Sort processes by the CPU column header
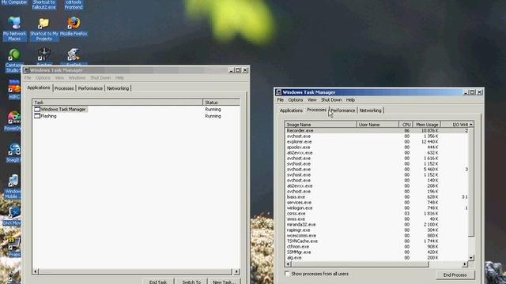This screenshot has height=284, width=506. click(406, 125)
